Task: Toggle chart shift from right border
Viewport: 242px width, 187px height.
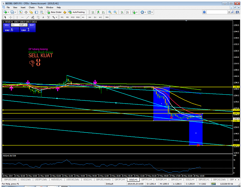Action: tap(127, 12)
